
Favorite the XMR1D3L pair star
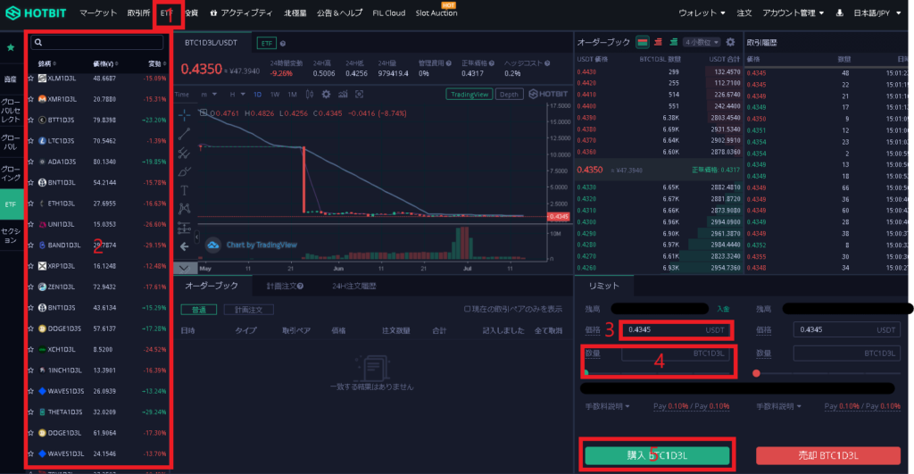pyautogui.click(x=31, y=99)
